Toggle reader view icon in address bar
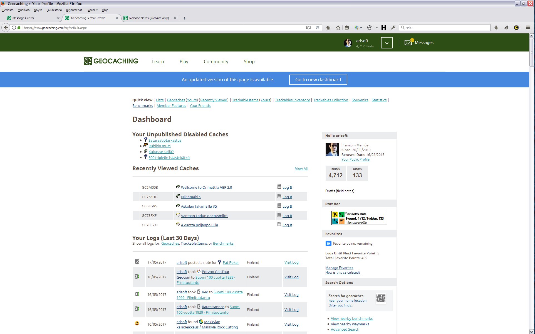Image resolution: width=535 pixels, height=334 pixels. (308, 28)
